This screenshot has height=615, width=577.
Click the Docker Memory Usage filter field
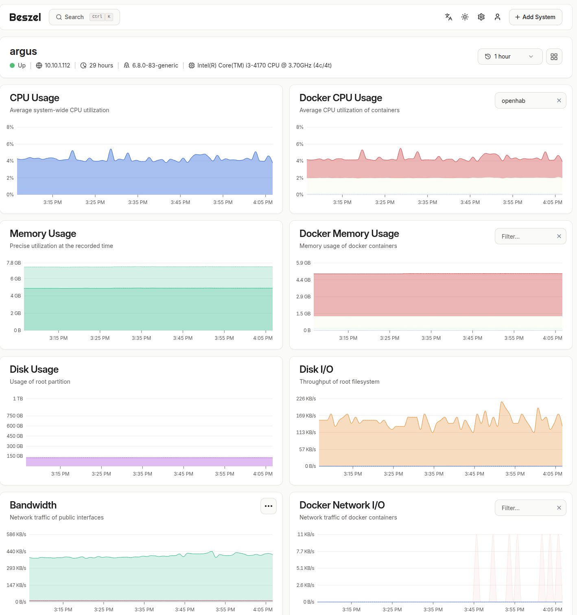(x=525, y=237)
